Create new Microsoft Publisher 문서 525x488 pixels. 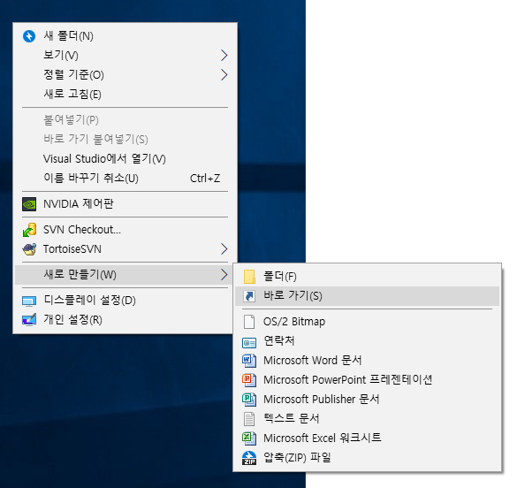click(367, 400)
